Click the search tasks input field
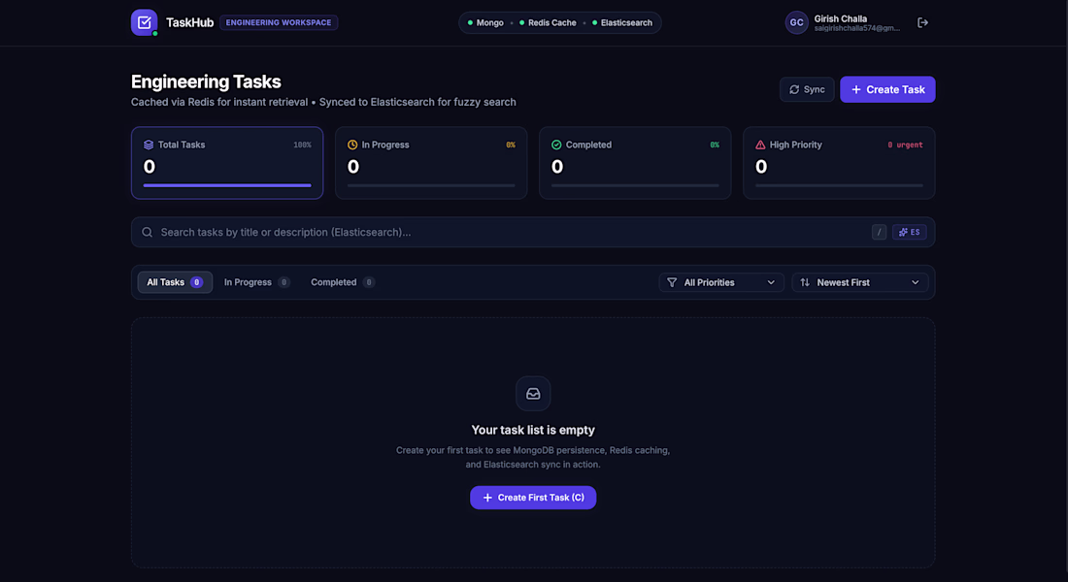Viewport: 1068px width, 582px height. pyautogui.click(x=533, y=232)
